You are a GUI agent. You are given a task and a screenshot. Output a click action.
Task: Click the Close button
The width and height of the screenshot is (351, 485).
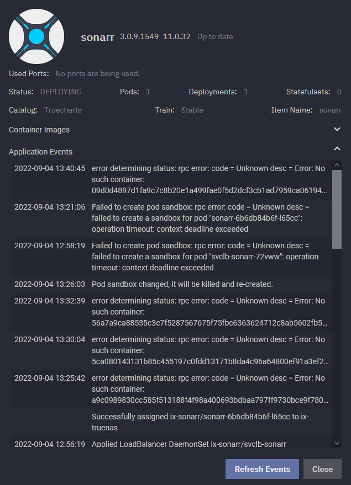tap(322, 469)
